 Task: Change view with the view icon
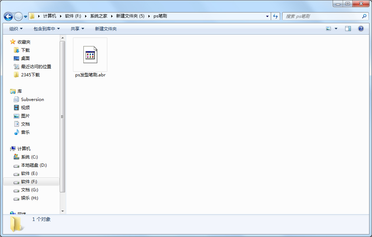click(328, 29)
